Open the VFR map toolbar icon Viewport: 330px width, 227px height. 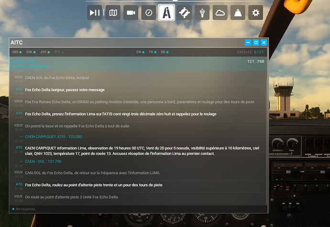pos(113,13)
